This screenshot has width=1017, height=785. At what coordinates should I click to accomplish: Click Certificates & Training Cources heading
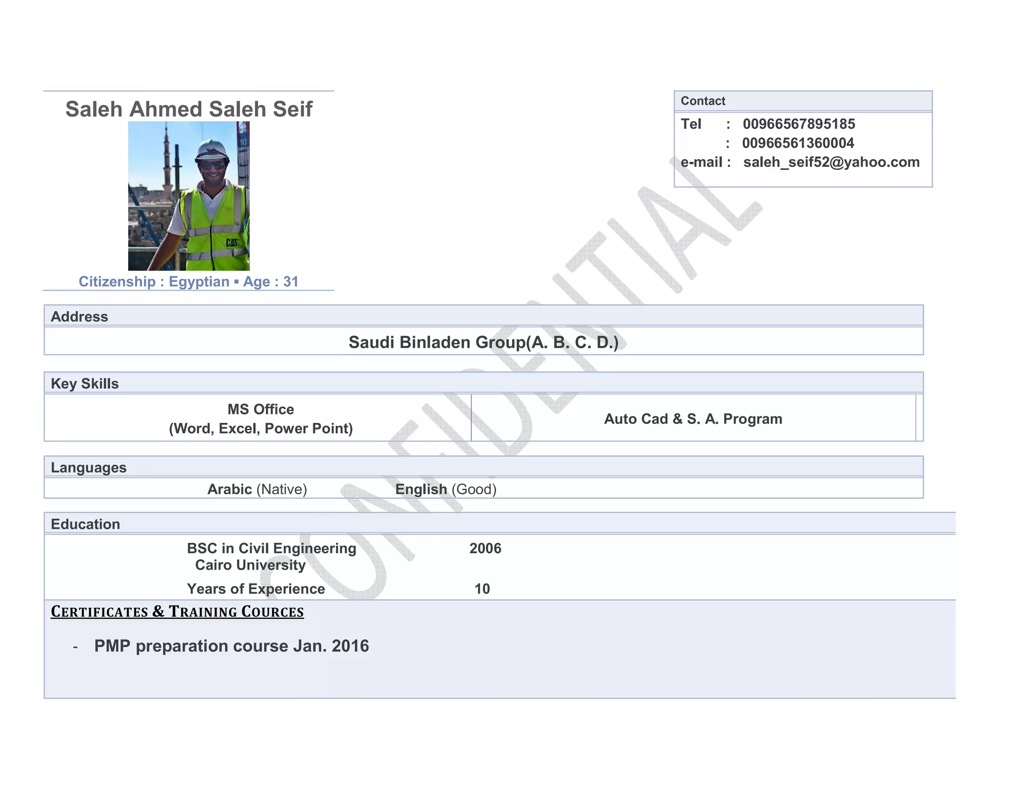177,612
